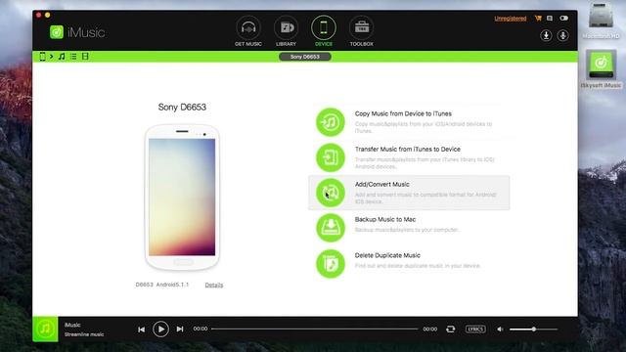Click the 'Sony D6653' heading above phone

point(182,107)
